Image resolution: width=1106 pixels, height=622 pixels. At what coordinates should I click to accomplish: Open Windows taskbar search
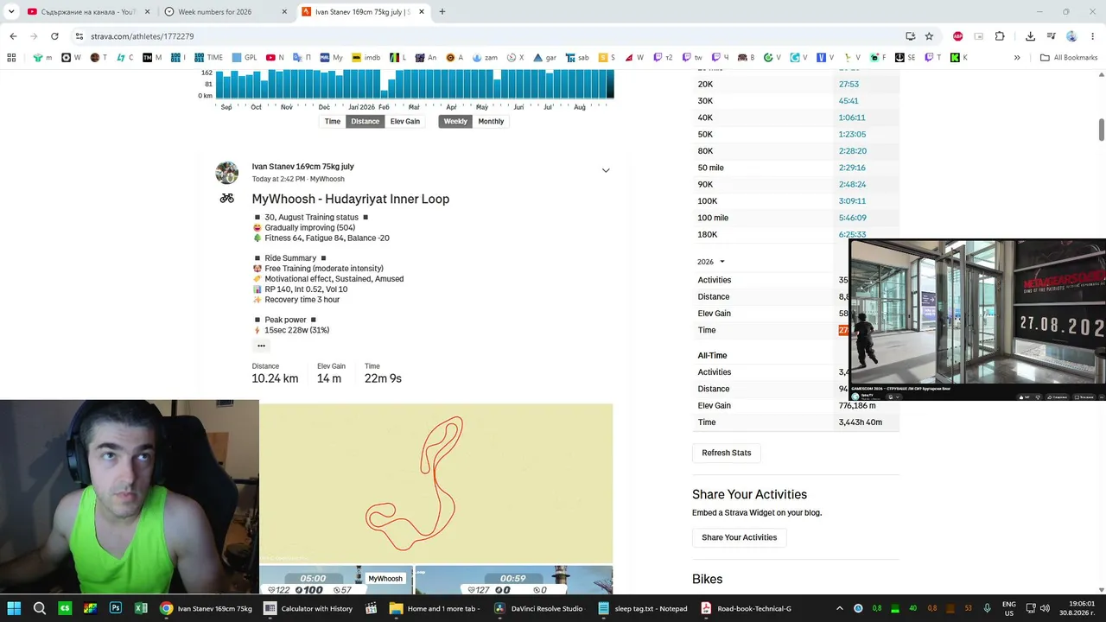coord(40,608)
